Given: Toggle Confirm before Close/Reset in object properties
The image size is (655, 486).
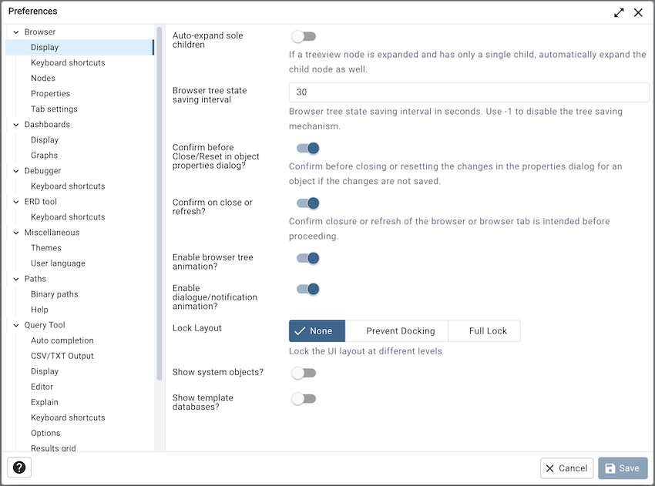Looking at the screenshot, I should tap(308, 148).
